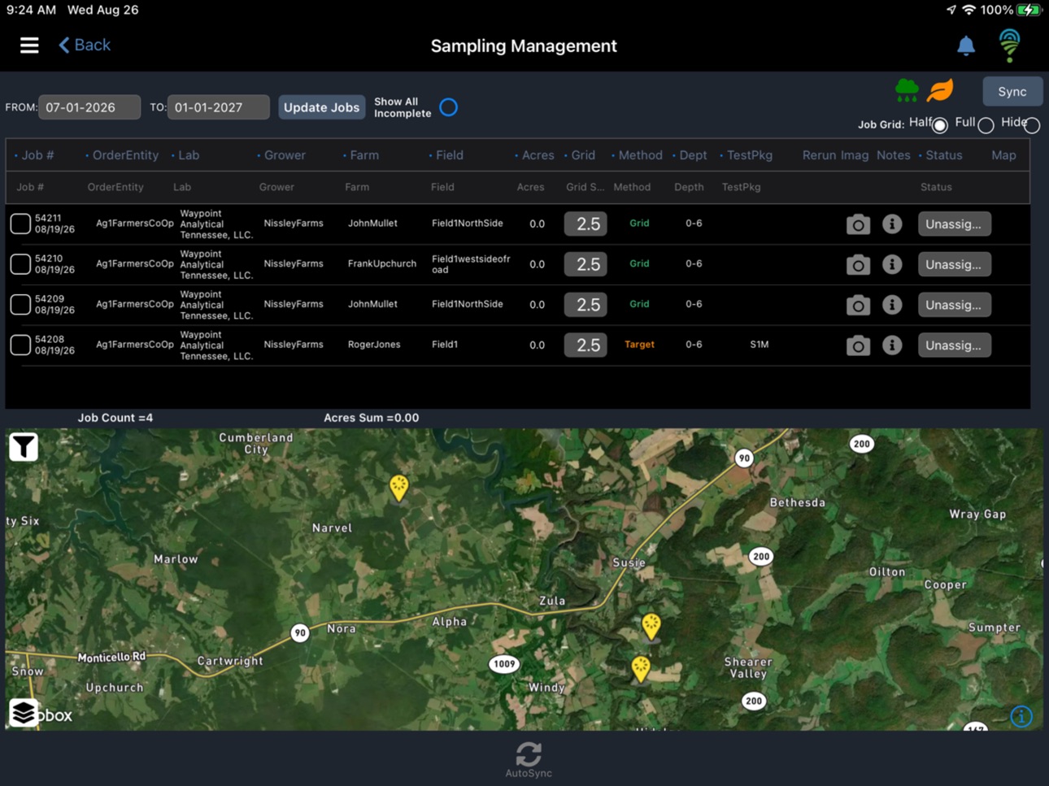Toggle Show All Incomplete
The height and width of the screenshot is (786, 1049).
click(x=449, y=107)
